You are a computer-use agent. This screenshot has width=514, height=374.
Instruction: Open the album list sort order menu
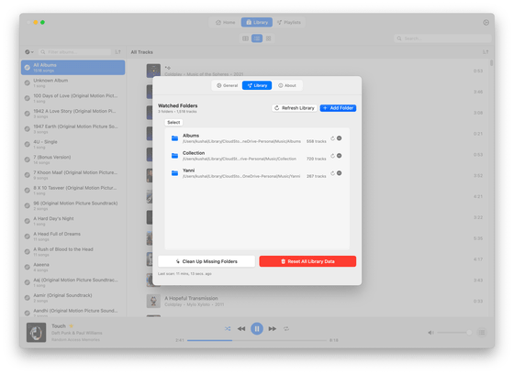pos(117,51)
